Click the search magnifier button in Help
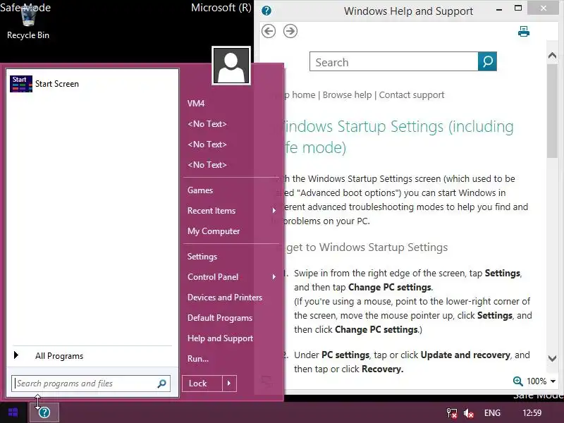The width and height of the screenshot is (564, 423). coord(487,61)
